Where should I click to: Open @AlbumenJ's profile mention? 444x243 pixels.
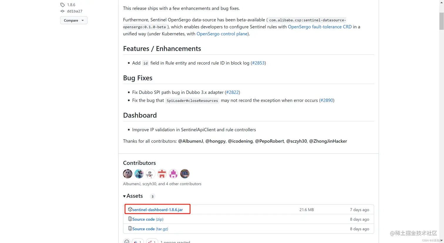[191, 141]
